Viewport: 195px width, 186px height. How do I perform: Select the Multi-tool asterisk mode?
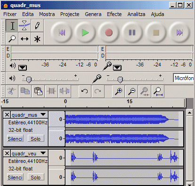37,39
